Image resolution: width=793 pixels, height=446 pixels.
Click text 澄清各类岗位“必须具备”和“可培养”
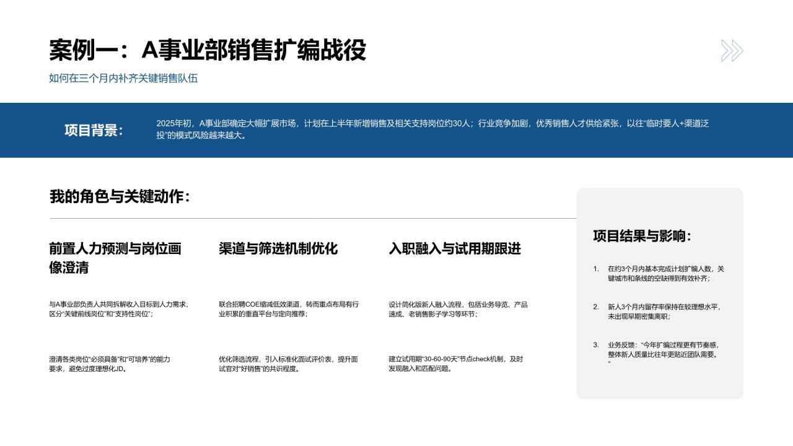point(110,364)
